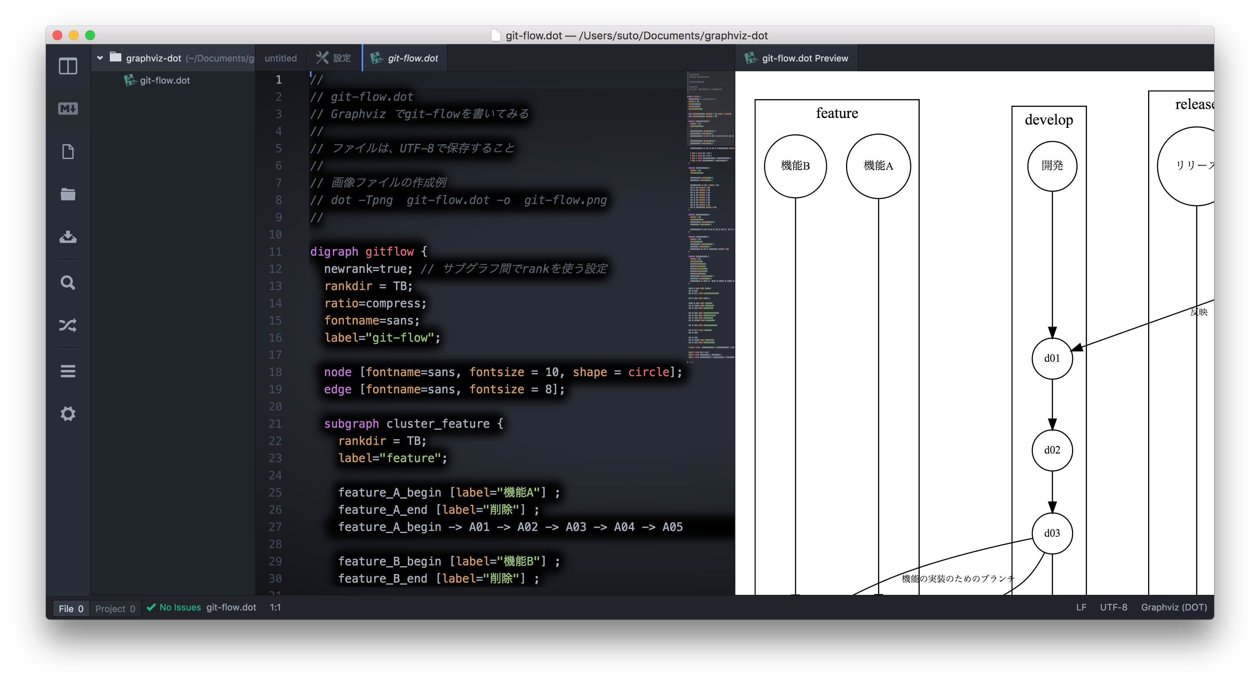Select git-flow.dot in the tree view
The image size is (1260, 685).
164,80
